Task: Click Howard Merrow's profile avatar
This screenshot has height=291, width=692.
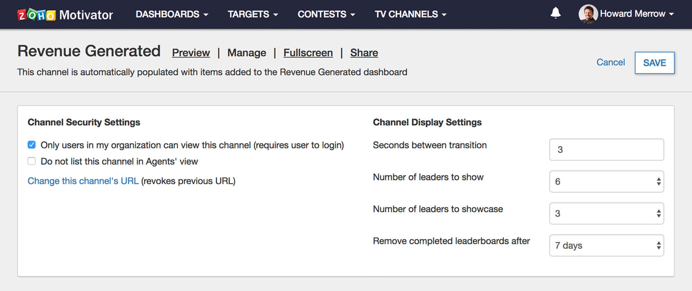Action: click(588, 14)
